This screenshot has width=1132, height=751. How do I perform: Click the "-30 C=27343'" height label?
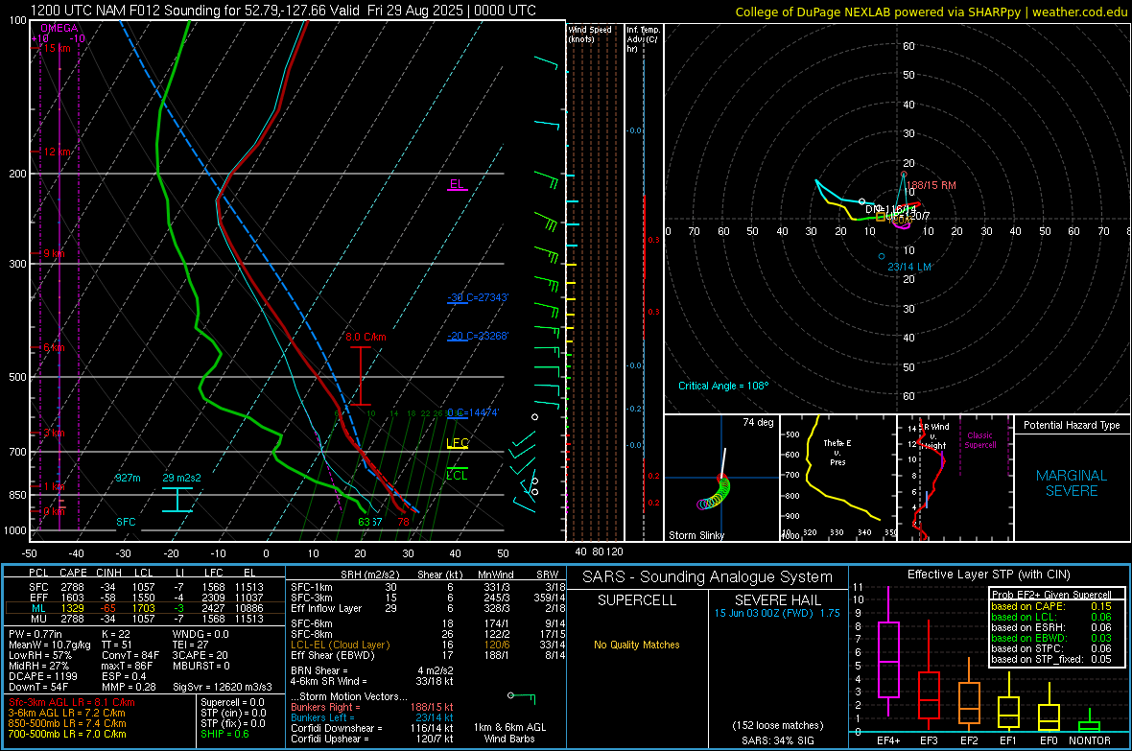click(478, 297)
